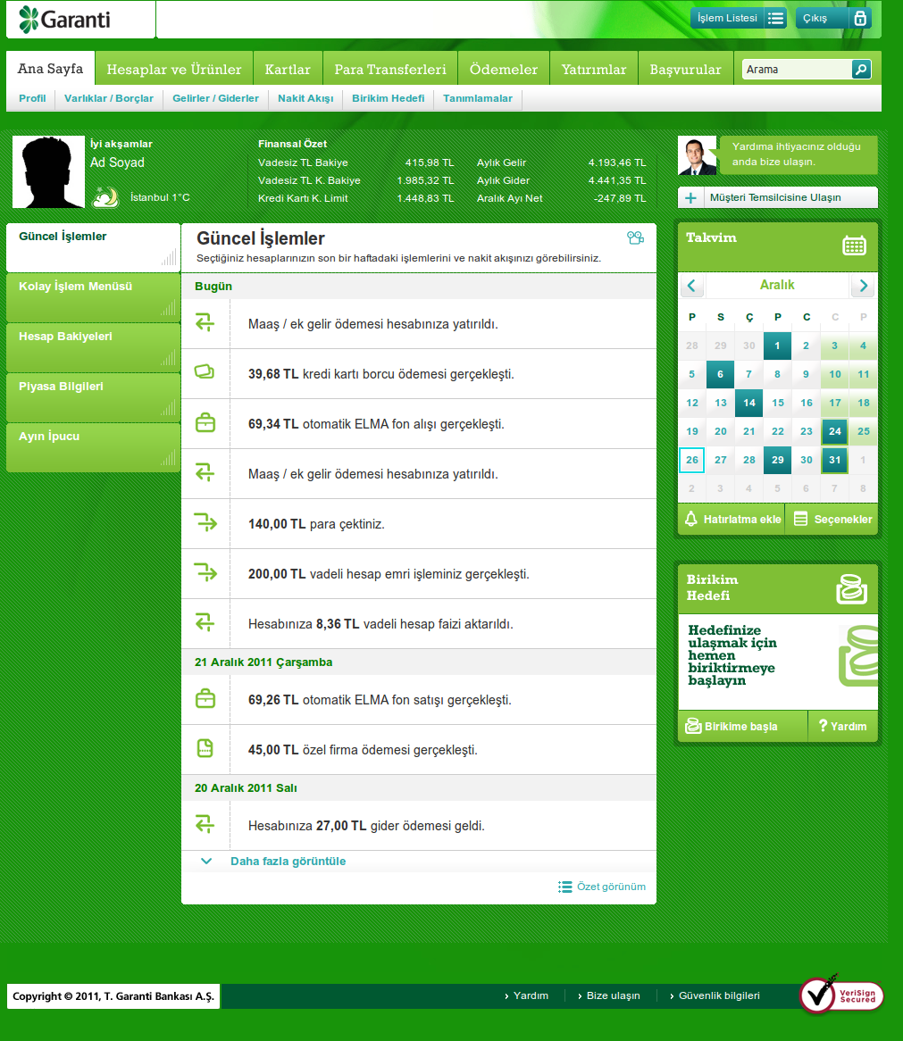This screenshot has width=903, height=1041.
Task: Expand the Kolay İşlem Menüsü panel
Action: point(93,297)
